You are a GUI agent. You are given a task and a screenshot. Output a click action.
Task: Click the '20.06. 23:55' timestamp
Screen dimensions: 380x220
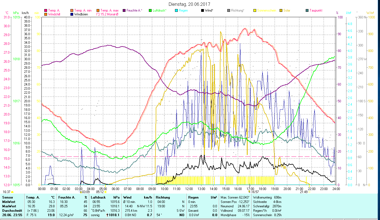coord(12,215)
